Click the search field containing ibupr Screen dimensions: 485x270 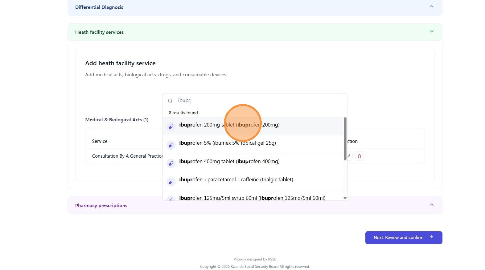pyautogui.click(x=255, y=101)
